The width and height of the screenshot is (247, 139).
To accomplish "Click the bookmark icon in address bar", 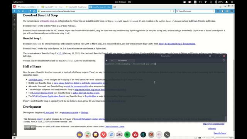I will (173, 11).
